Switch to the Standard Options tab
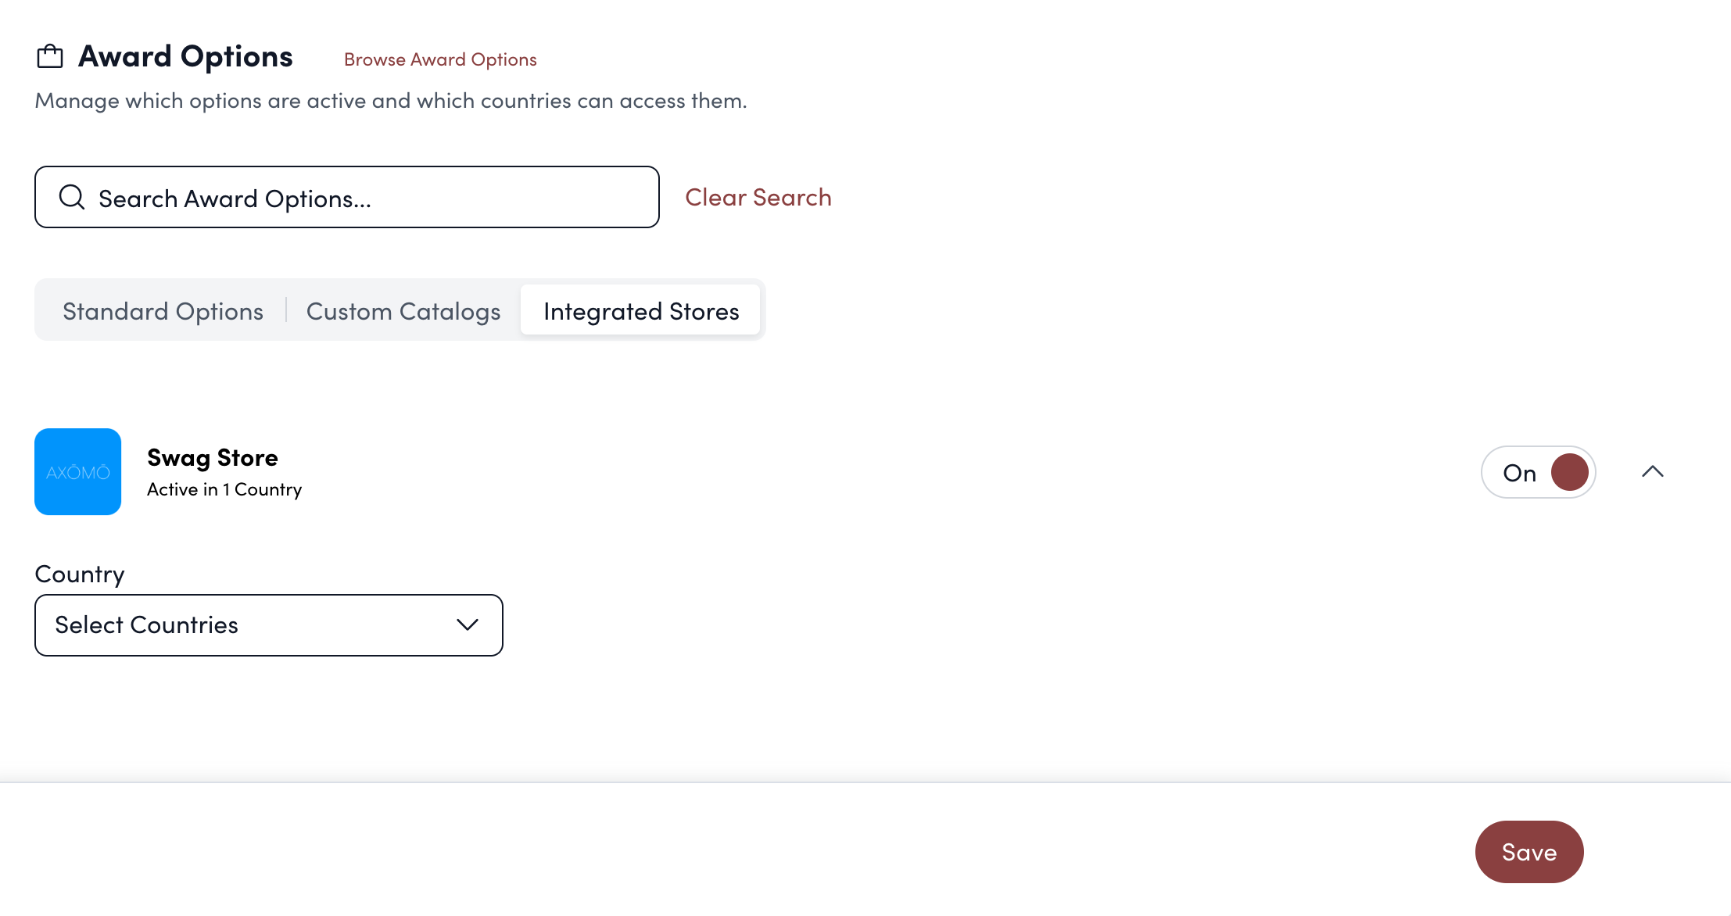This screenshot has width=1731, height=916. click(x=163, y=310)
